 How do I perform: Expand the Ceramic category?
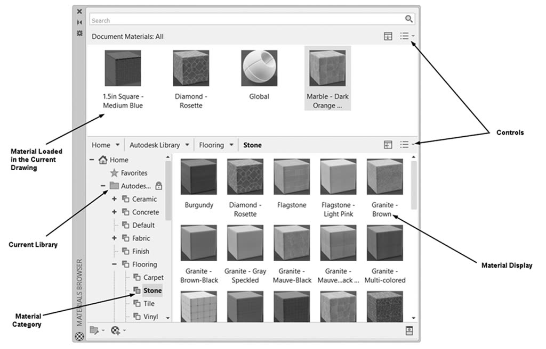114,199
